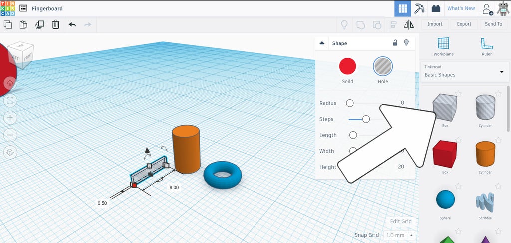Screen dimensions: 511x243
Task: Favorite the Sphere star
Action: pos(458,186)
